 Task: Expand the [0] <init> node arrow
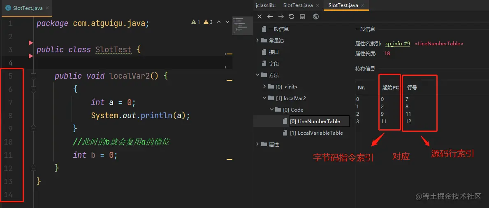coord(264,86)
